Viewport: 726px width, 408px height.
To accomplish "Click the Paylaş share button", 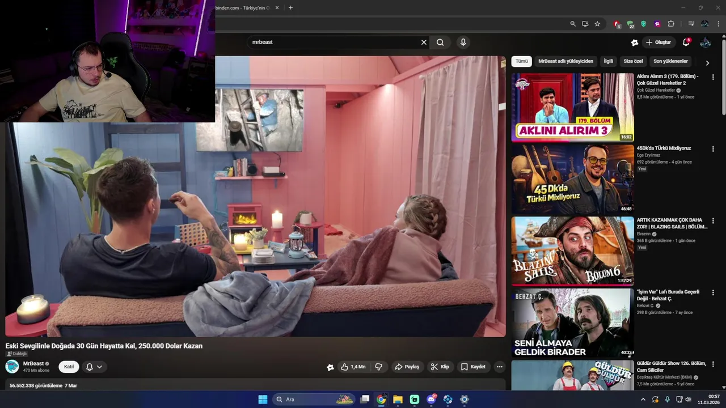I will tap(407, 367).
